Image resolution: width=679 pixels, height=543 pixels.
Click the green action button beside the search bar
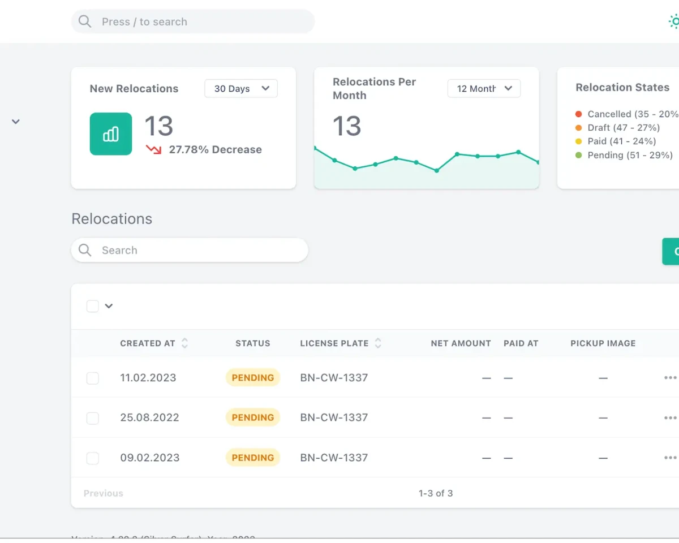673,251
